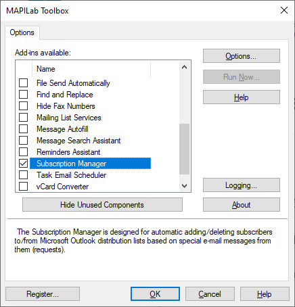Click Hide Unused Components button
This screenshot has width=295, height=307.
[x=102, y=205]
